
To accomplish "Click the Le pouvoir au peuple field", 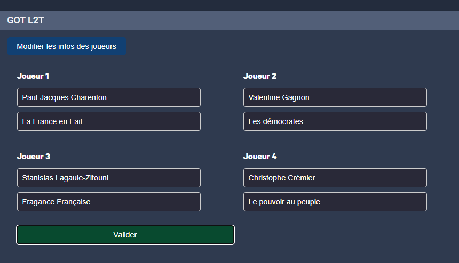I will pyautogui.click(x=335, y=202).
